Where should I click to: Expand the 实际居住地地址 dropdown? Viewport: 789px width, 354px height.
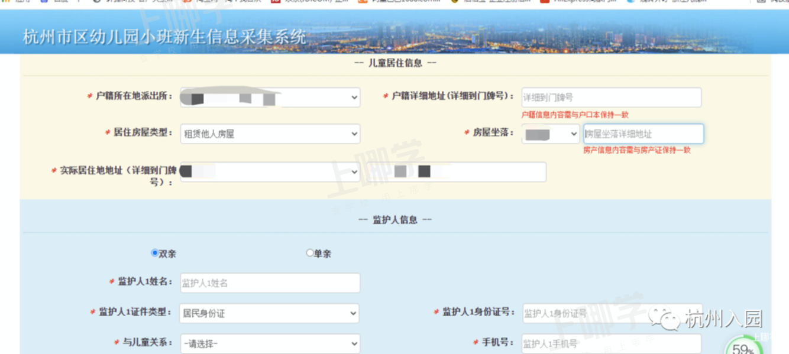[x=270, y=172]
